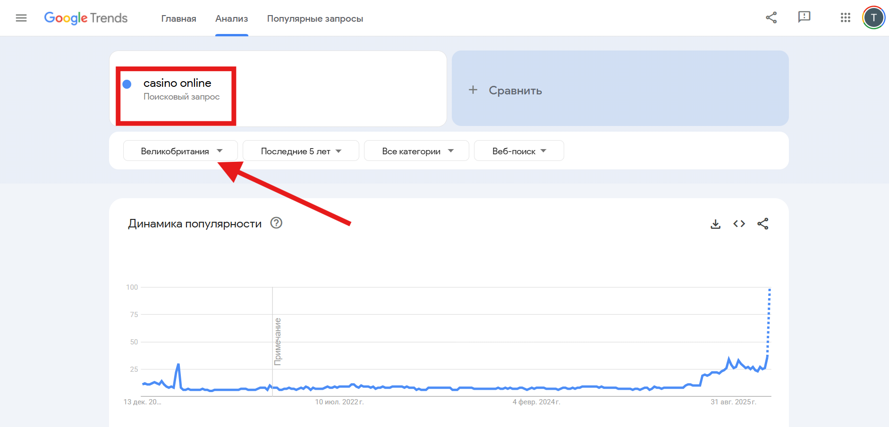Click the help question mark beside Динамика популярности
The height and width of the screenshot is (427, 889).
(277, 223)
